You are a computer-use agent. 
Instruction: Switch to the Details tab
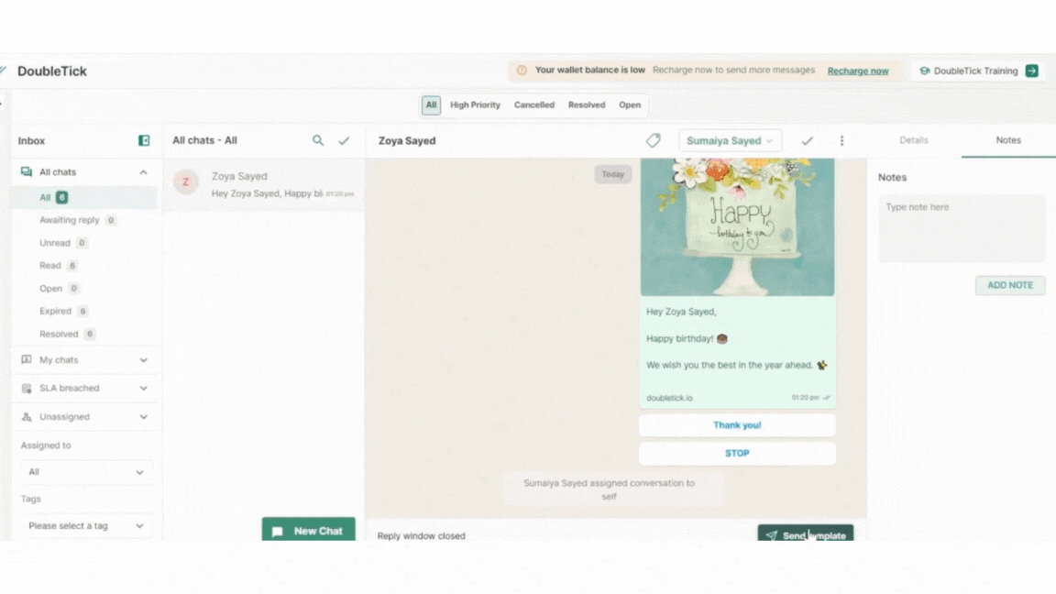point(913,140)
